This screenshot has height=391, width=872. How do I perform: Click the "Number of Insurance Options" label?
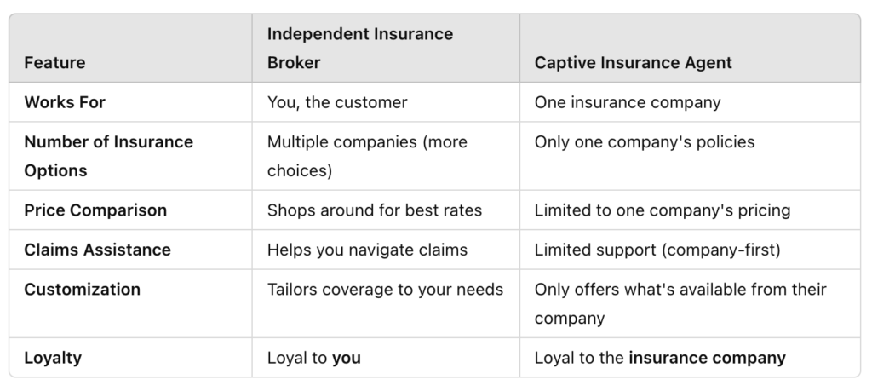(x=108, y=156)
